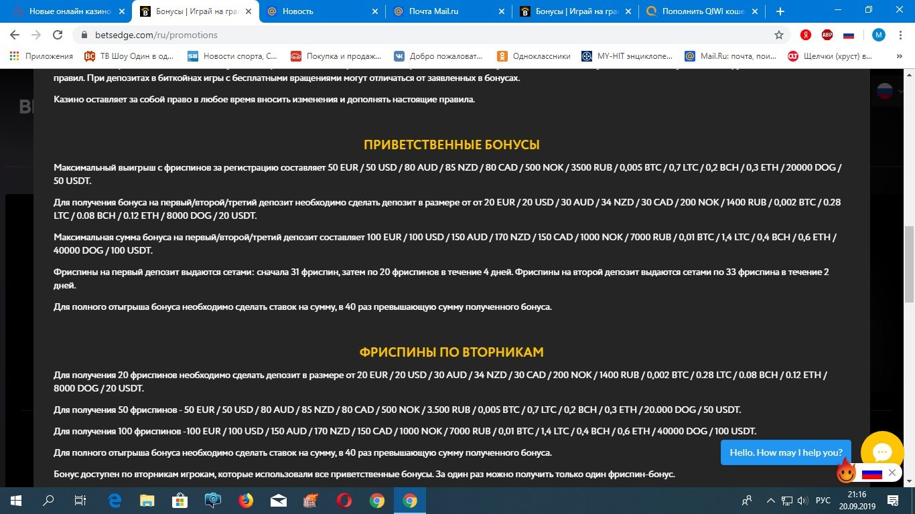This screenshot has height=514, width=915.
Task: Open the live chat bubble icon
Action: [882, 452]
